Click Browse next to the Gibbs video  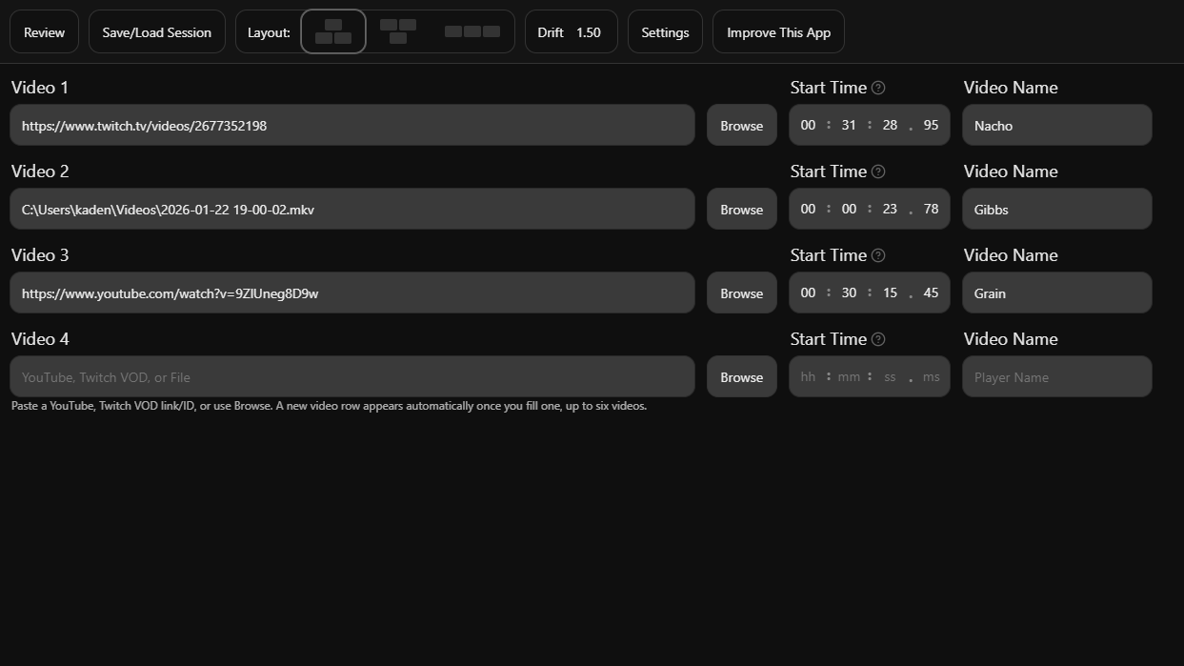(741, 209)
